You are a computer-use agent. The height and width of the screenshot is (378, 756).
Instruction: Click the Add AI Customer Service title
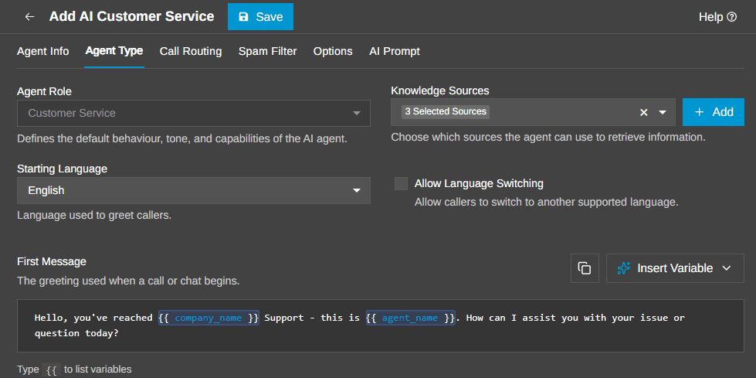coord(131,16)
